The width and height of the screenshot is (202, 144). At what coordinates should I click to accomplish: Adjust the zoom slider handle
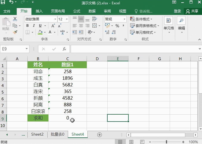pos(167,142)
